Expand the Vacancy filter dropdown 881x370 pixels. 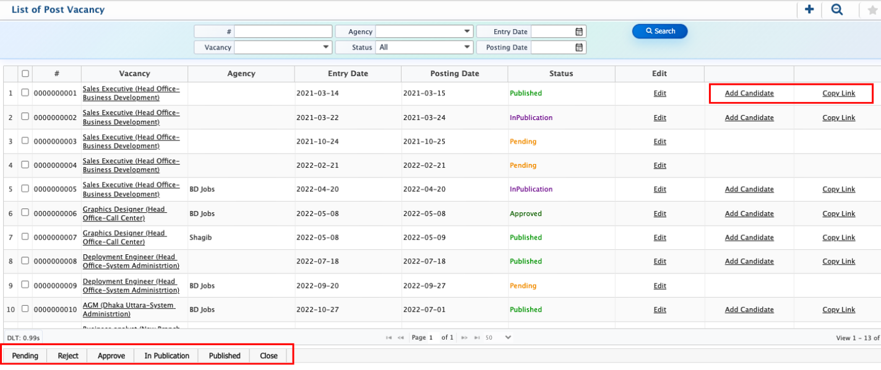(x=326, y=47)
